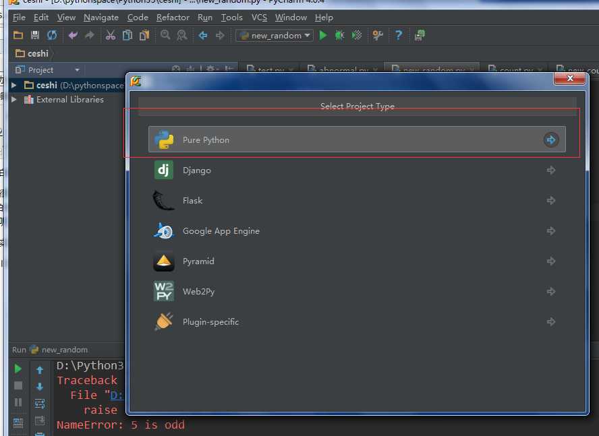Open the Edit menu
The width and height of the screenshot is (599, 436).
click(41, 18)
